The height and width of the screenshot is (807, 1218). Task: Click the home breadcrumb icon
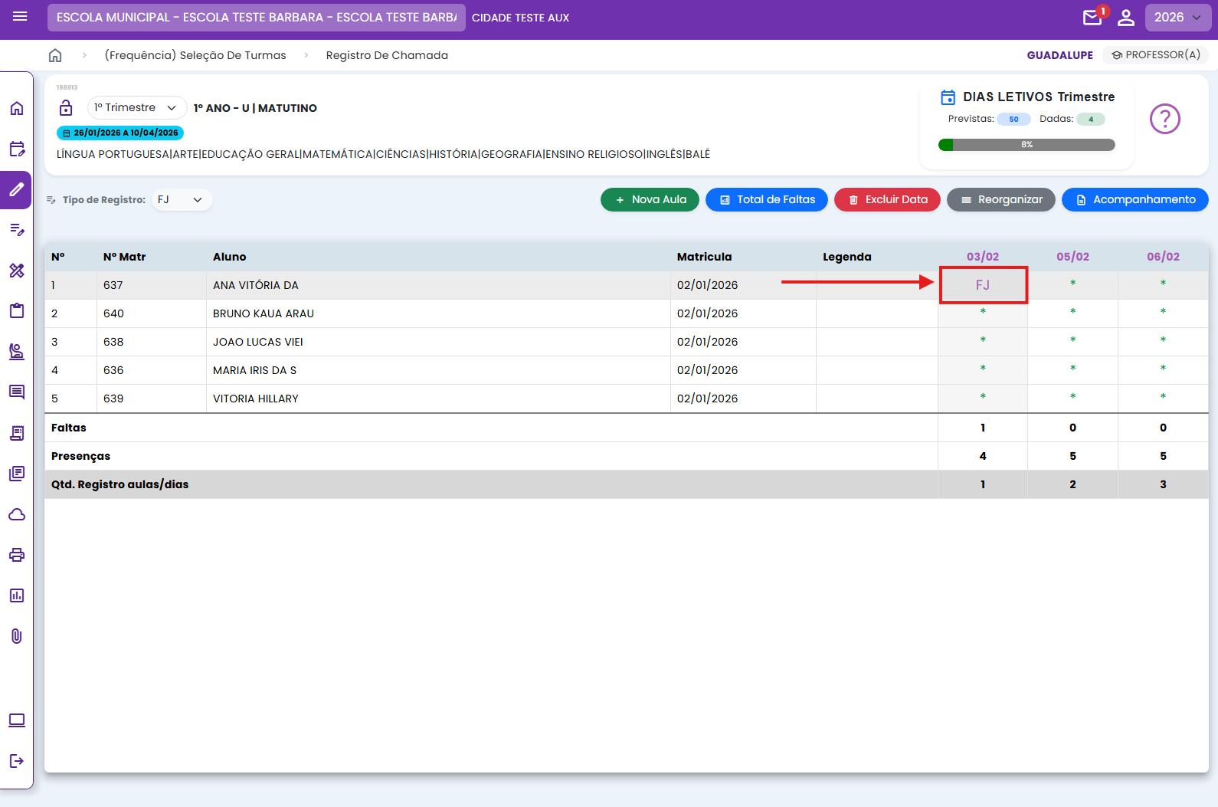coord(55,55)
